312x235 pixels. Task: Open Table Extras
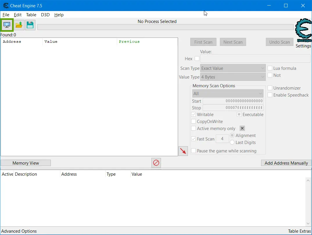(300, 231)
